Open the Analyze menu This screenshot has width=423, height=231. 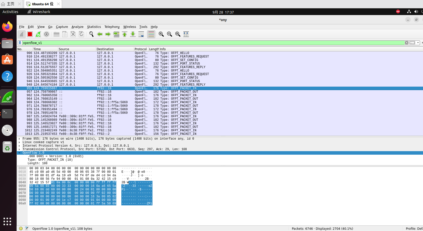click(x=77, y=27)
